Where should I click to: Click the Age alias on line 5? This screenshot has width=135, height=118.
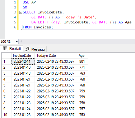coord(128,22)
